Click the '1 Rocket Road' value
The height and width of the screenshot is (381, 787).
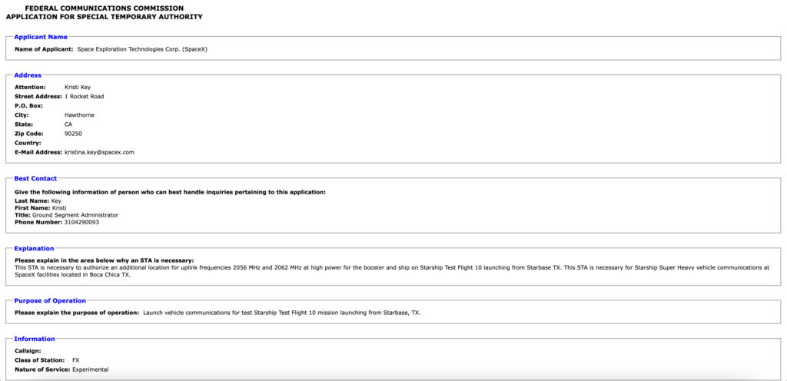[x=85, y=96]
